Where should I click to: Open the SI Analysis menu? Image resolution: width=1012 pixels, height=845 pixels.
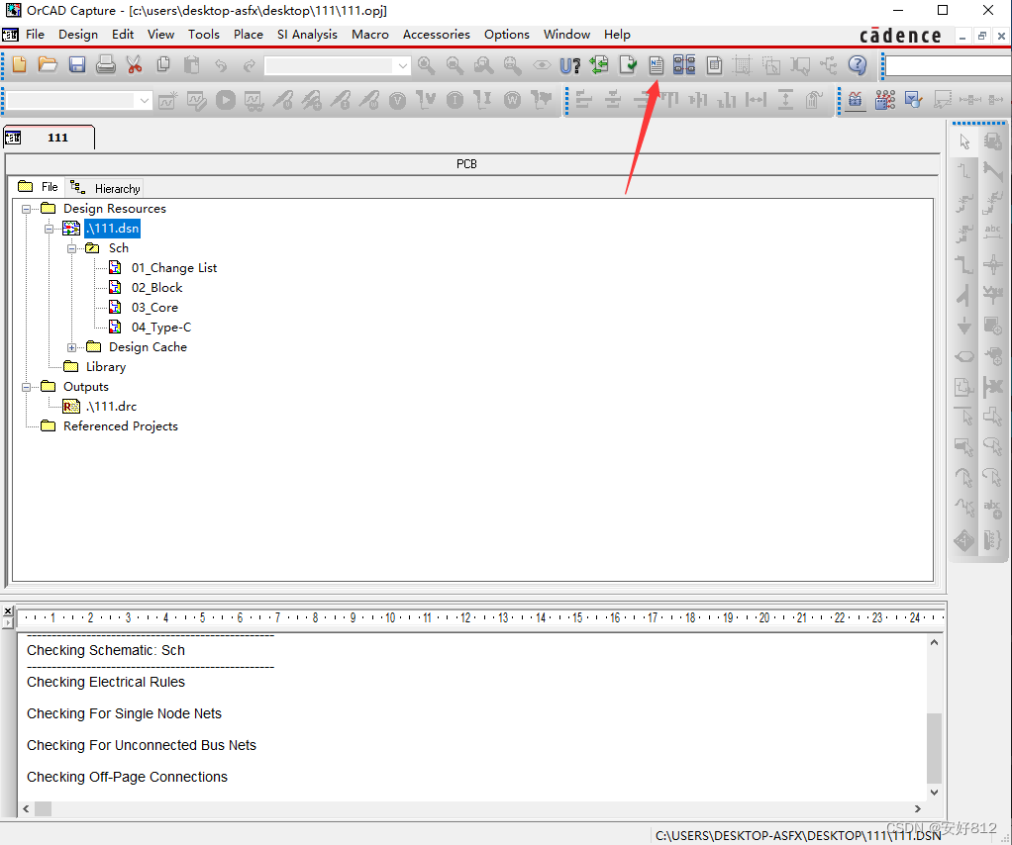click(307, 35)
